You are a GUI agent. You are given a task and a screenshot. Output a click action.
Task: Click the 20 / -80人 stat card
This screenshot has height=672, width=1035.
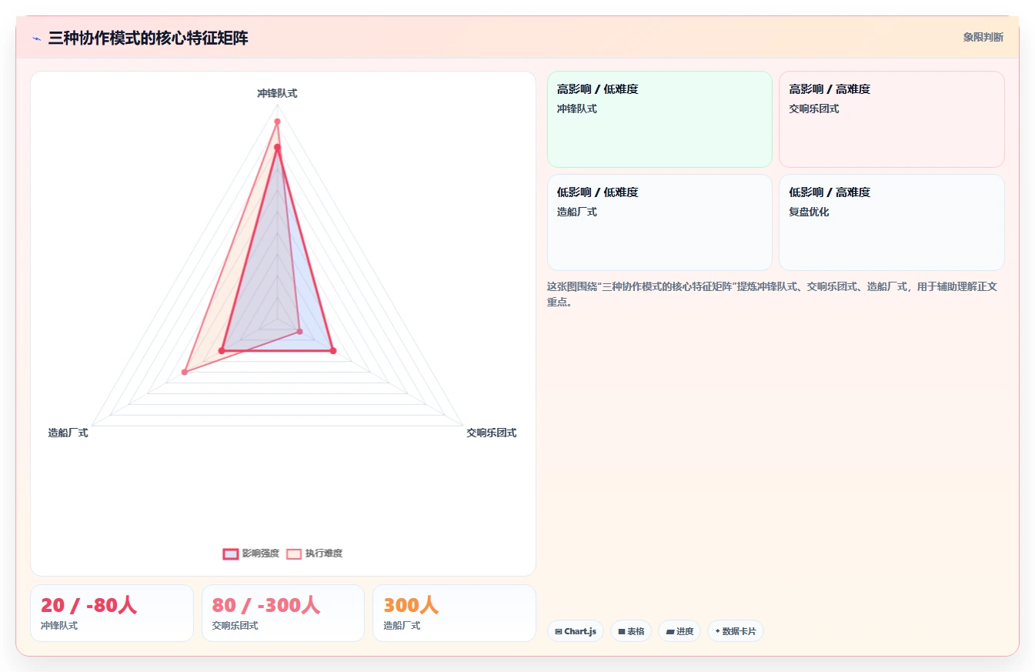point(112,613)
